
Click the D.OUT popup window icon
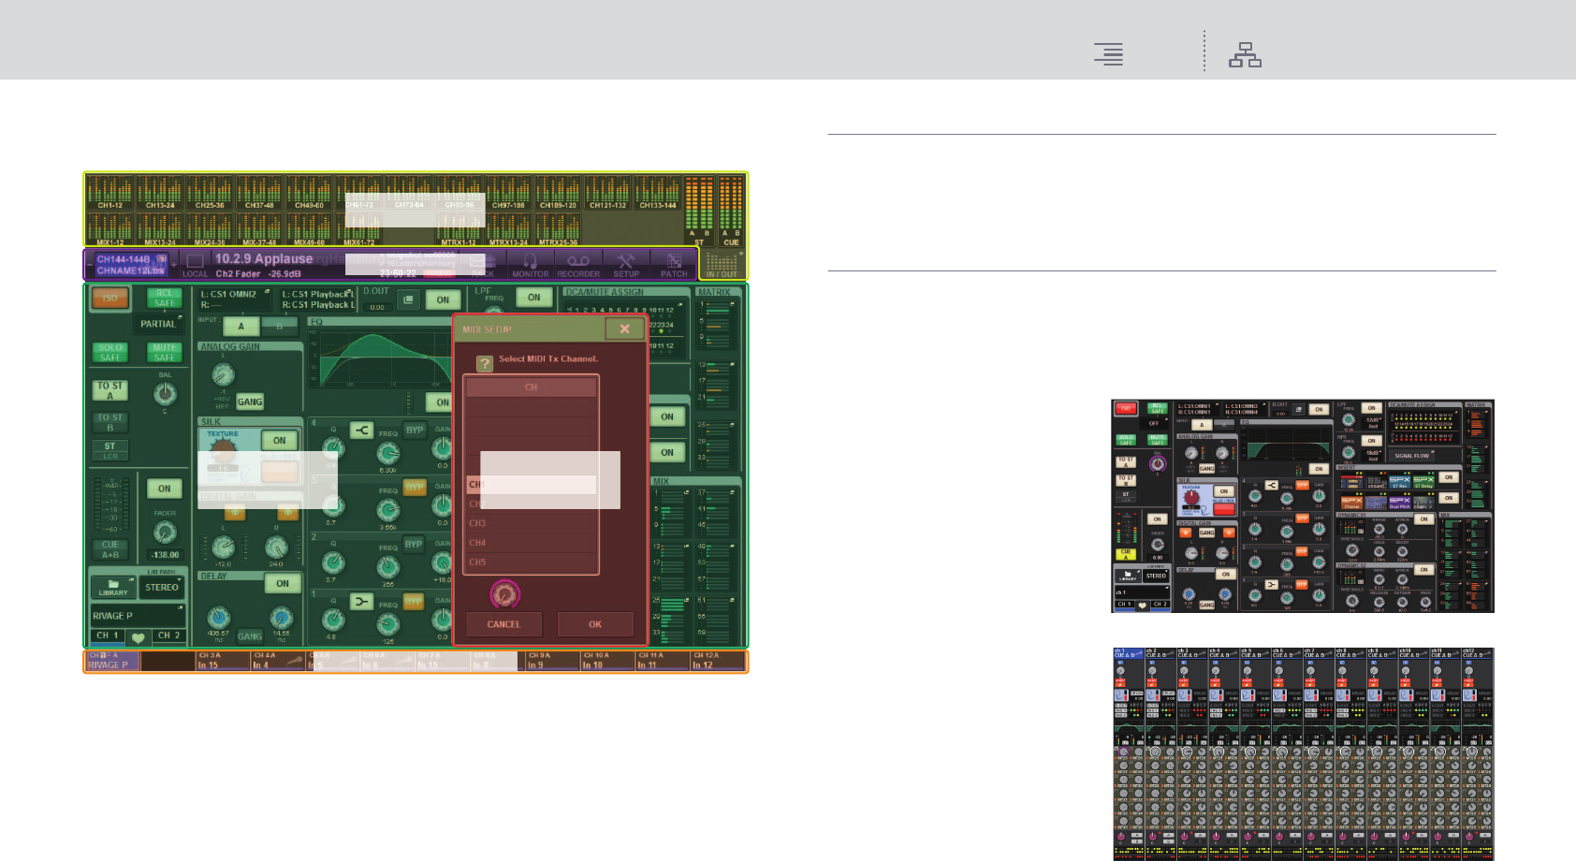[407, 299]
